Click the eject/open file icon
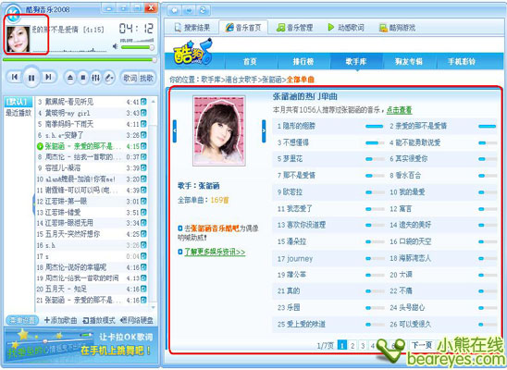Screen dimensions: 507x370 click(x=70, y=78)
